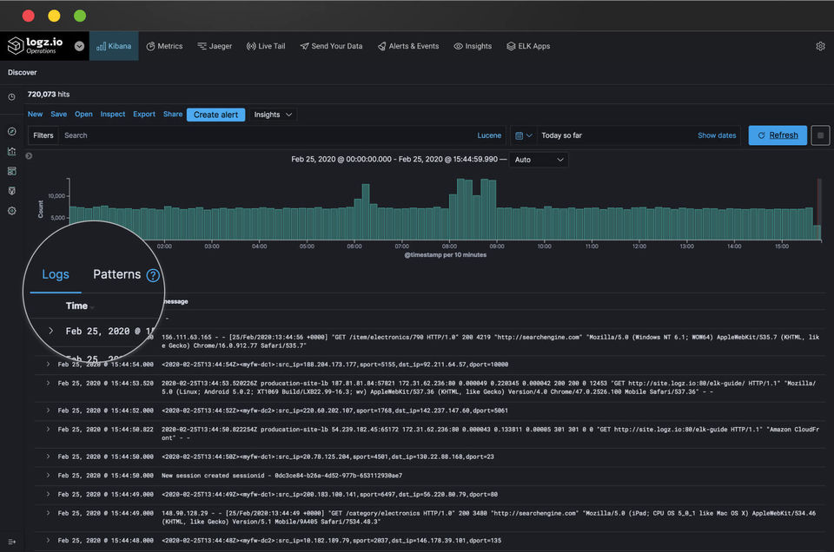
Task: Open the Auto interval dropdown
Action: point(539,160)
